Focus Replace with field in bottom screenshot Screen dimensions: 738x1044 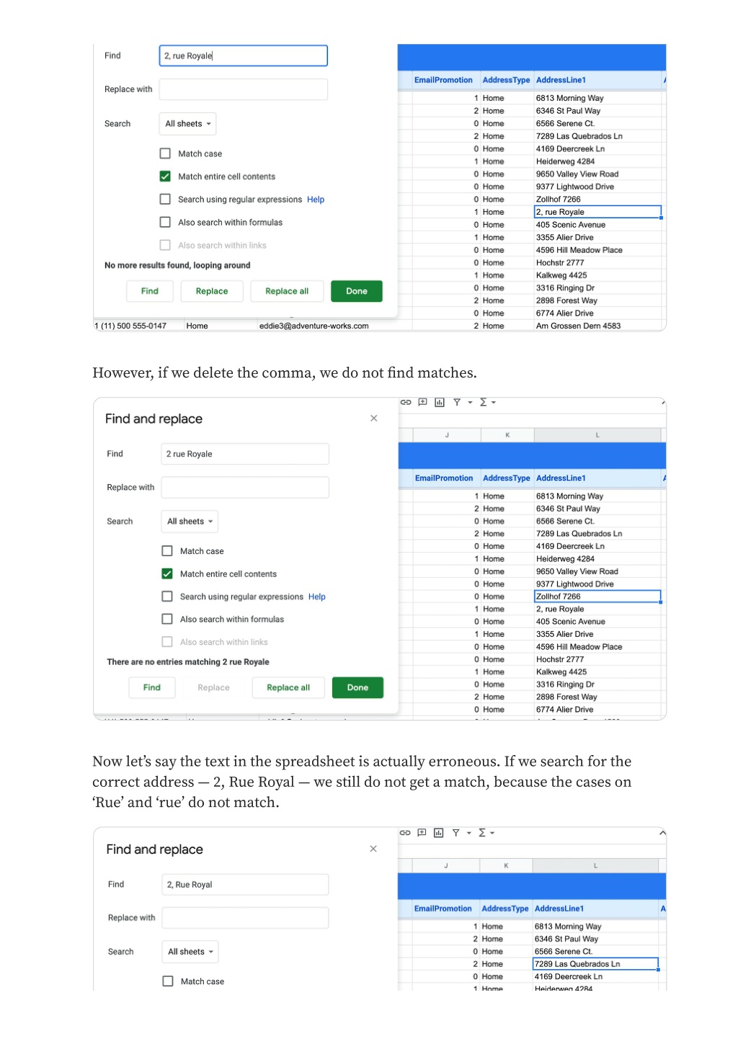point(246,918)
